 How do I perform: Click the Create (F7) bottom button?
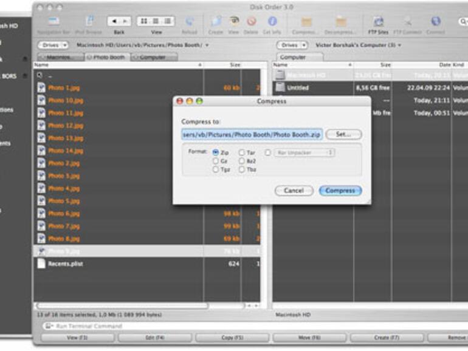[x=387, y=338]
